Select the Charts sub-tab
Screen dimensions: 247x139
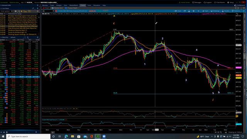(46, 8)
